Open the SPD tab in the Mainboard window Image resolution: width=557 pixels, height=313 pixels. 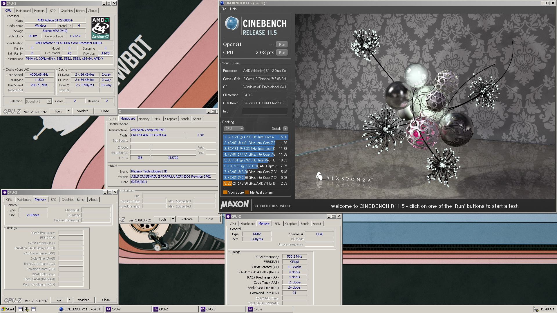[x=157, y=119]
